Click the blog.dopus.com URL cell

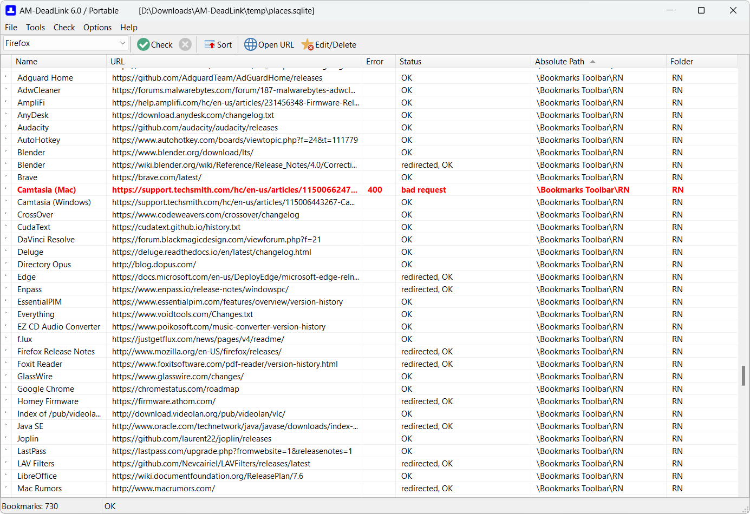(x=154, y=265)
